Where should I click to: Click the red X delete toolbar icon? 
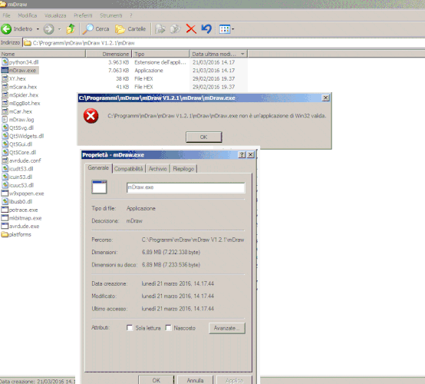point(191,28)
